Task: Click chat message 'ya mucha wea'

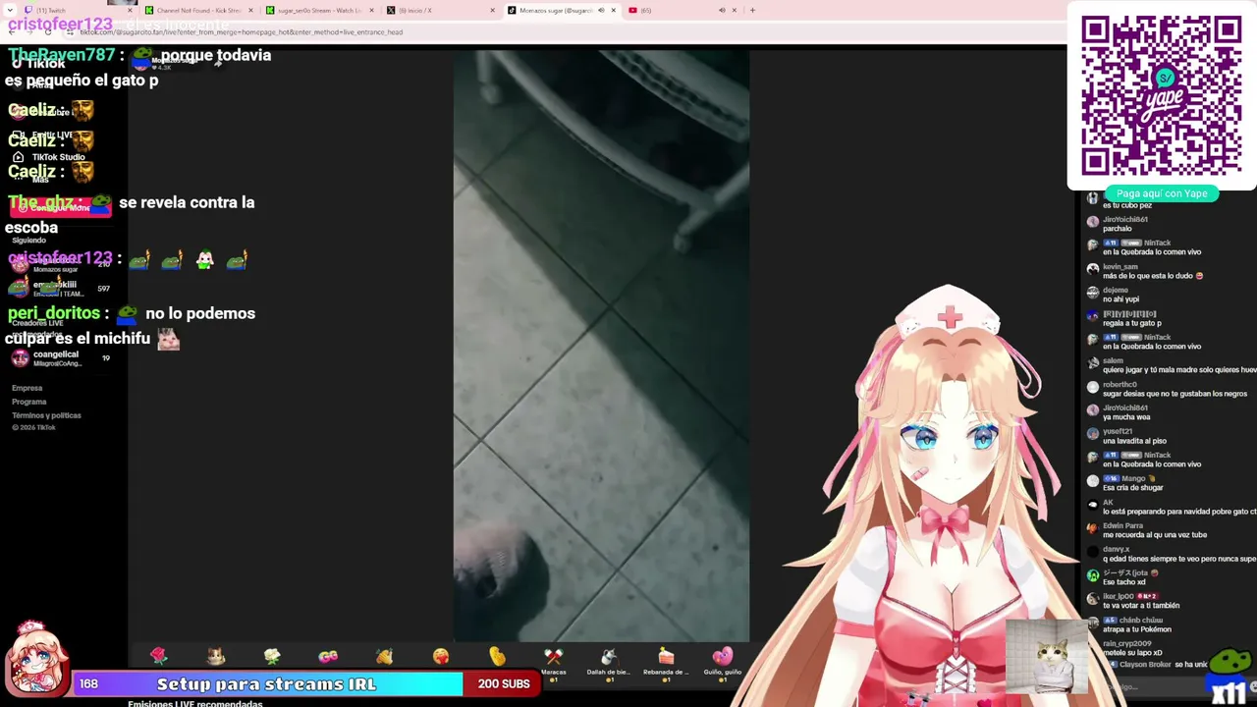Action: pos(1126,417)
